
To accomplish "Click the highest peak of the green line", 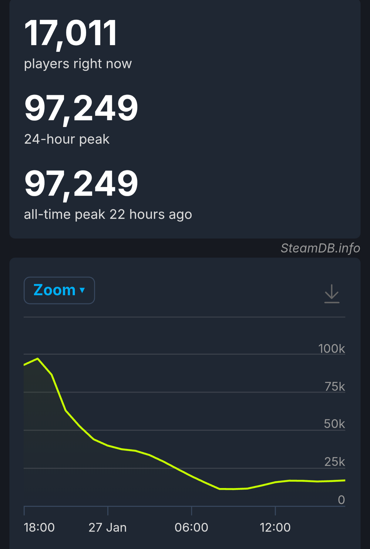I will tap(38, 359).
